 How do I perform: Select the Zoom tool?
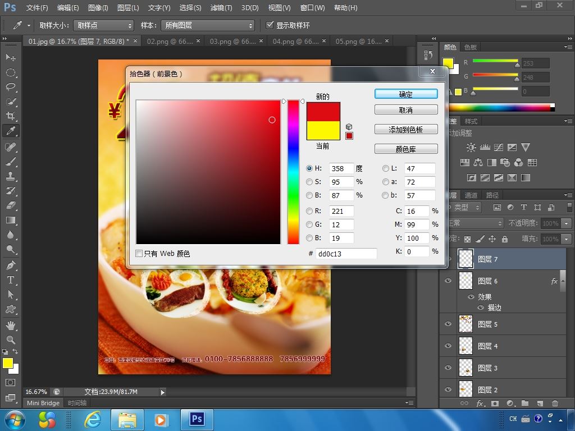(x=10, y=340)
